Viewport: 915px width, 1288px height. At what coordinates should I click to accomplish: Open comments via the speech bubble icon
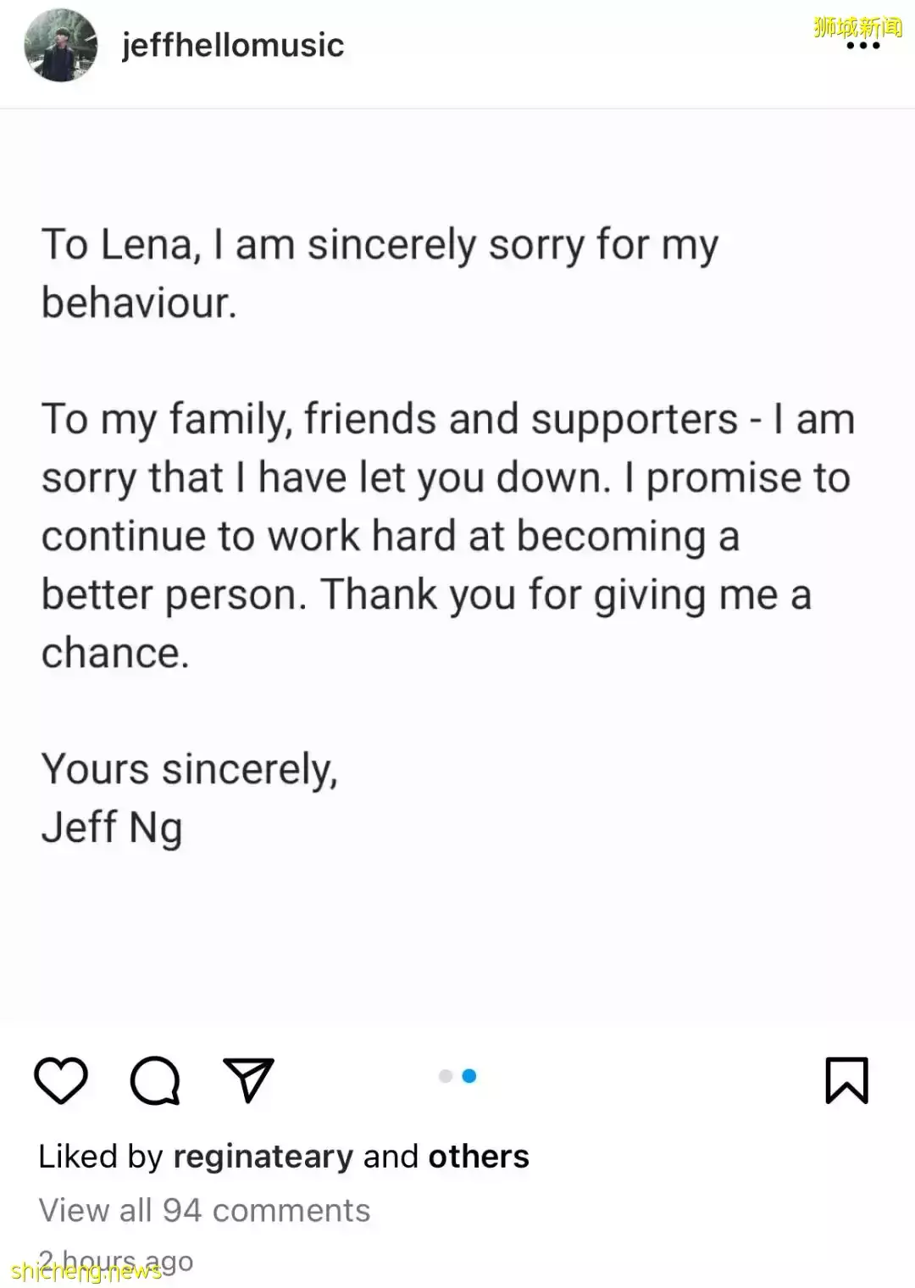pos(155,1081)
